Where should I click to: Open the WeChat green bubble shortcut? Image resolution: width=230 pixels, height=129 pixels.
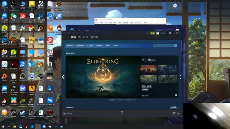(14, 17)
